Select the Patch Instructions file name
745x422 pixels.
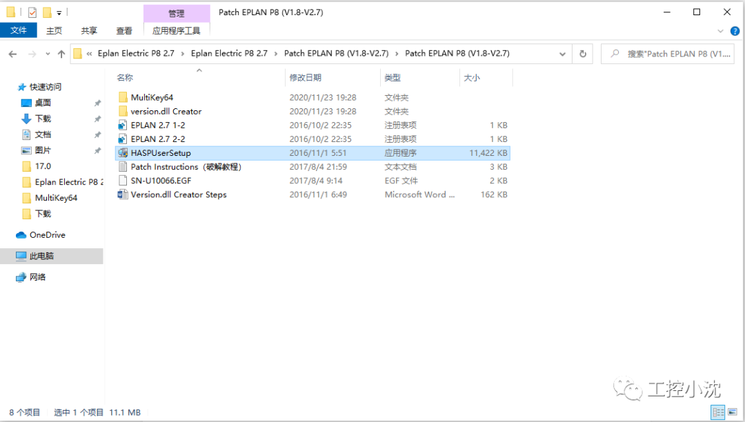186,167
